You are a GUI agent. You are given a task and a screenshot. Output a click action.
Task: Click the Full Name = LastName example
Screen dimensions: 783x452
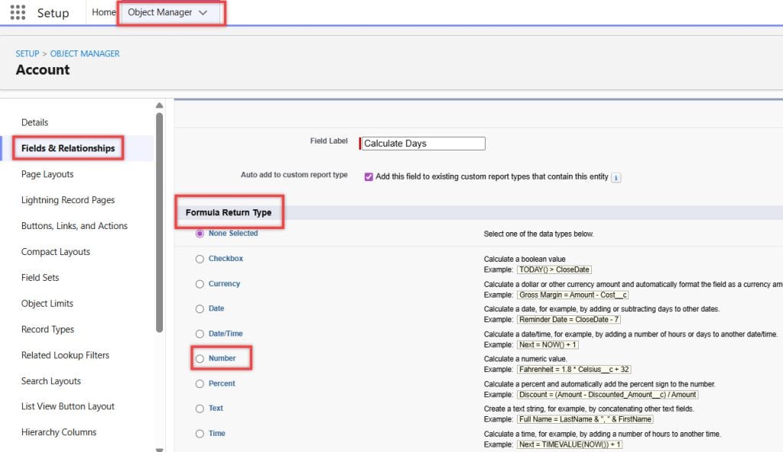point(585,420)
